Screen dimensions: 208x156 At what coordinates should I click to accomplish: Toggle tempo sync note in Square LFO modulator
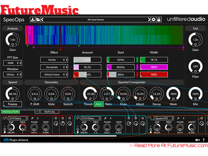pos(178,118)
